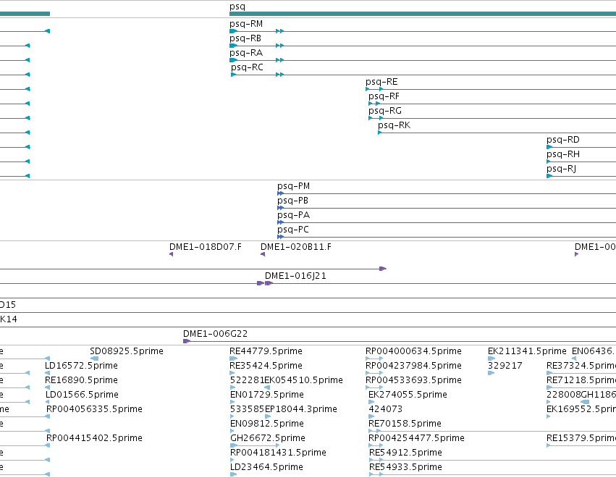The image size is (616, 478).
Task: Select transcript psq-RB
Action: pyautogui.click(x=245, y=38)
